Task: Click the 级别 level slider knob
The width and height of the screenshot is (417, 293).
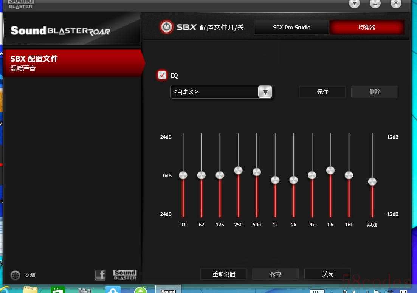Action: (372, 181)
